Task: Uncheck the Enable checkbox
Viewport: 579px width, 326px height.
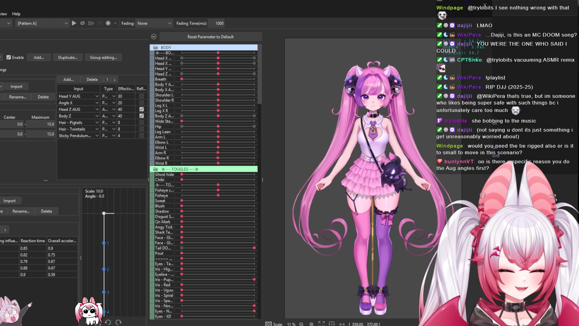Action: click(9, 57)
